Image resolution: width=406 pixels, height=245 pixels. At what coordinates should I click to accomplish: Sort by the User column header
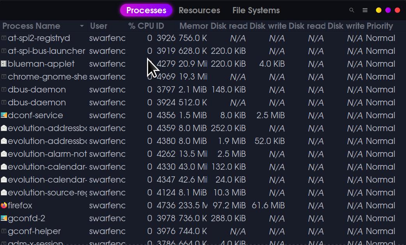point(99,26)
